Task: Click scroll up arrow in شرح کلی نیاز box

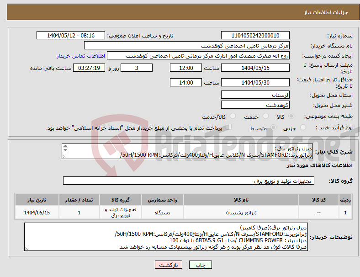Action: coord(65,146)
